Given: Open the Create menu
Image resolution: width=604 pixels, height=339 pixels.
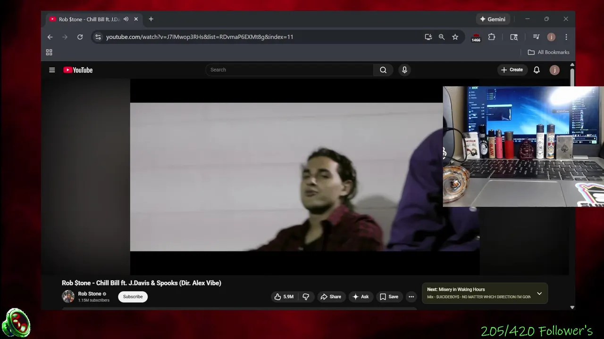Looking at the screenshot, I should tap(512, 70).
